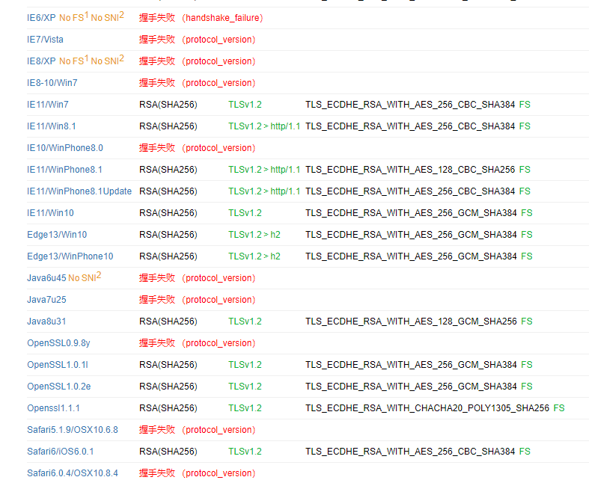Click the AES_128_GCM_SHA256 cipher for Java8u31
This screenshot has width=589, height=480.
tap(412, 321)
